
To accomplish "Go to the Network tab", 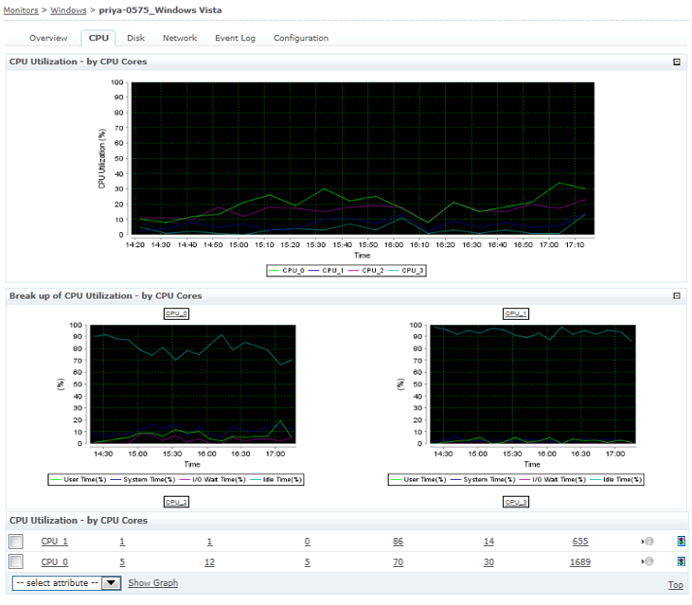I will click(x=179, y=38).
